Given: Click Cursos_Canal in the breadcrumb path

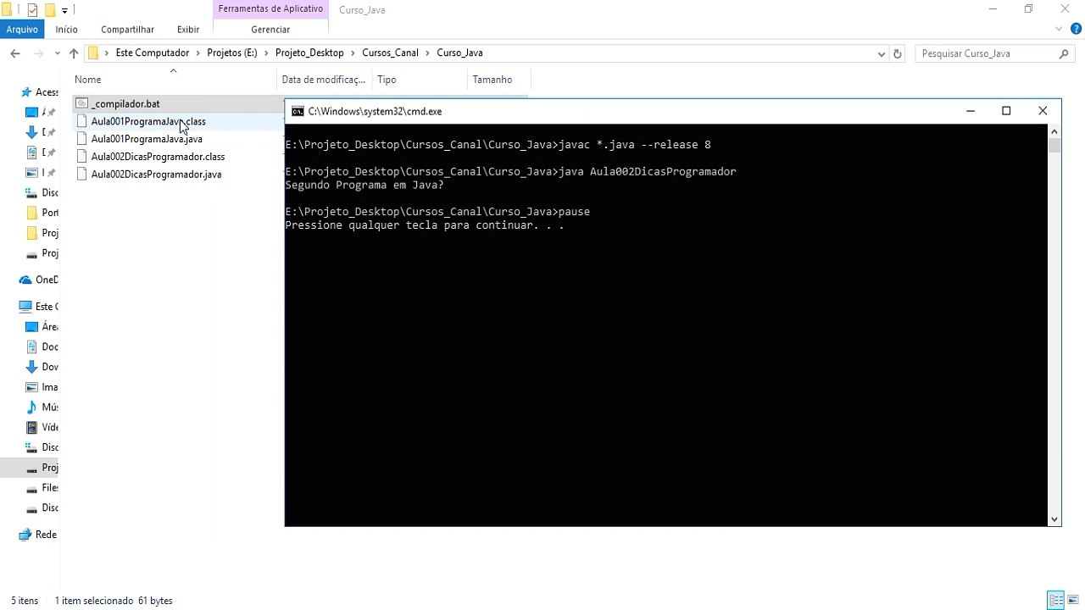Looking at the screenshot, I should click(390, 53).
